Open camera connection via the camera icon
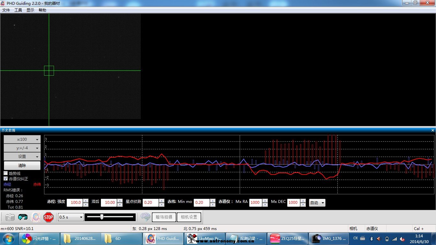436x245 pixels. pyautogui.click(x=10, y=217)
